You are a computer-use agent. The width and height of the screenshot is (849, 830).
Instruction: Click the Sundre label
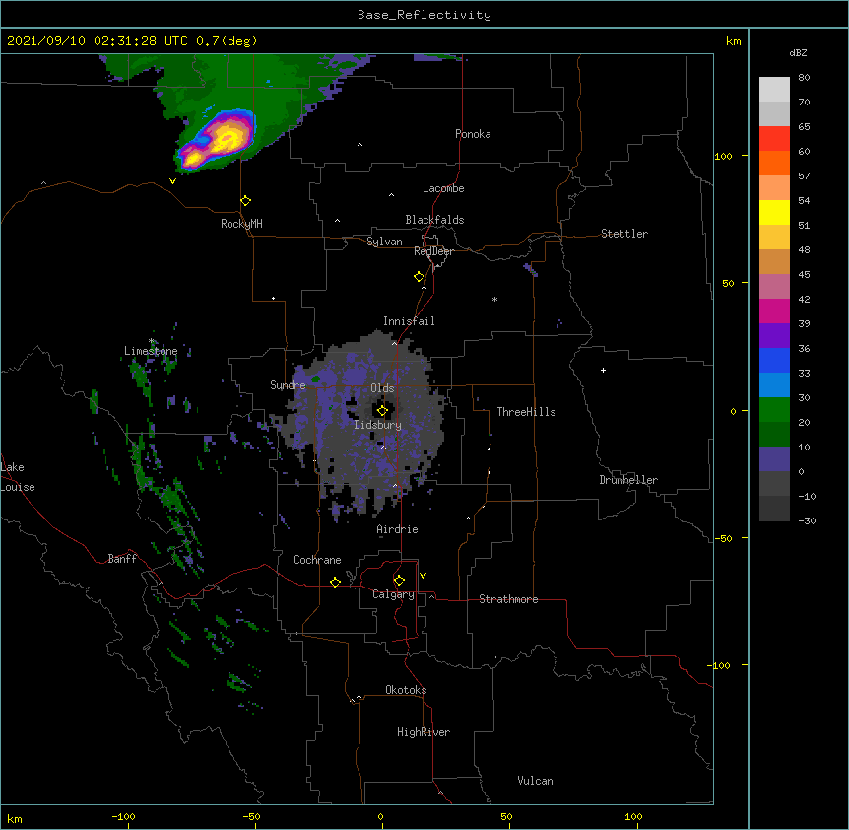[288, 385]
